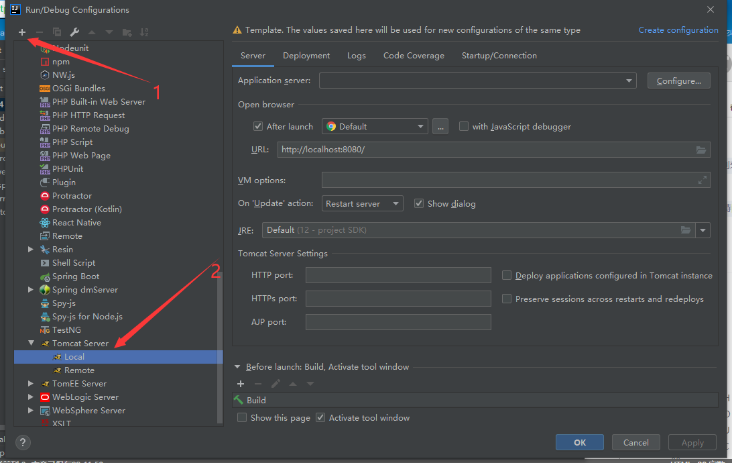Click the browse folder icon in URL field
Viewport: 732px width, 463px height.
pyautogui.click(x=700, y=150)
